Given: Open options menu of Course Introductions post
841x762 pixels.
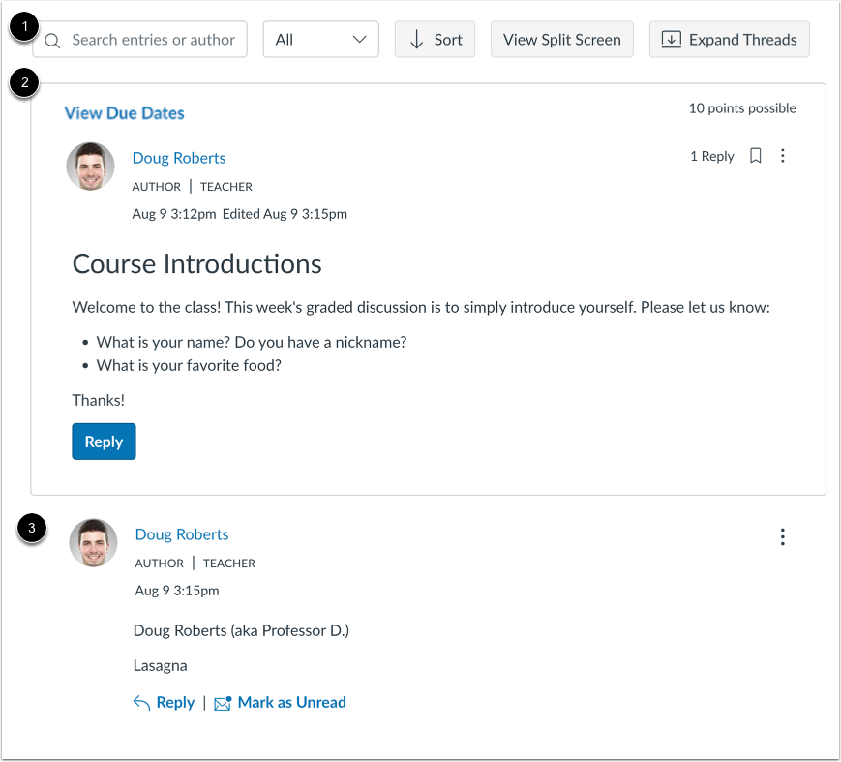Looking at the screenshot, I should coord(783,156).
